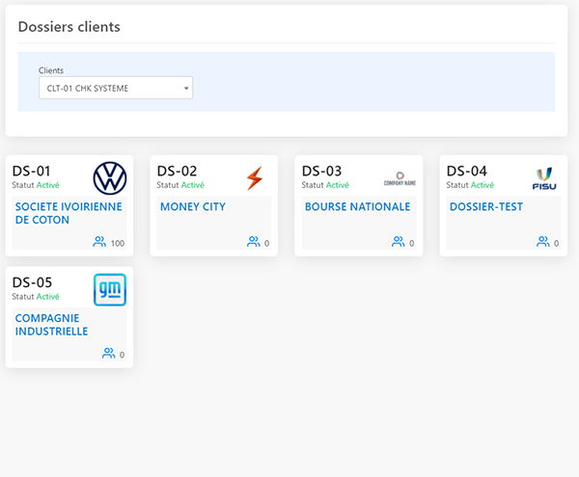The image size is (579, 477).
Task: Click the DS-01 card title
Action: click(31, 171)
